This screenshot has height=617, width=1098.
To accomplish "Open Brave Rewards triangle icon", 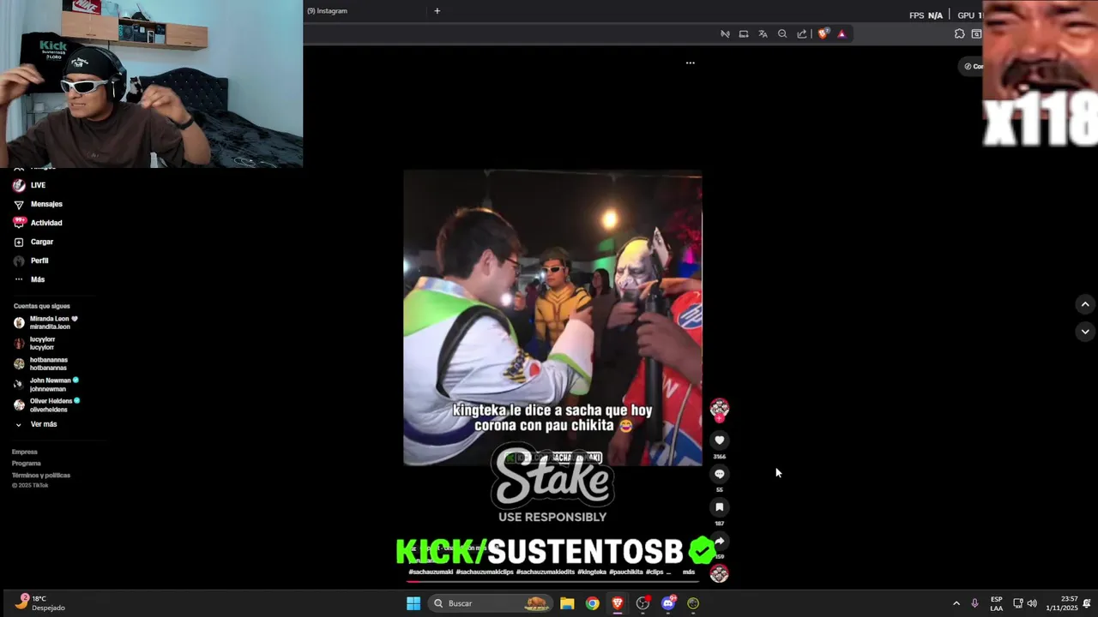I will (842, 34).
